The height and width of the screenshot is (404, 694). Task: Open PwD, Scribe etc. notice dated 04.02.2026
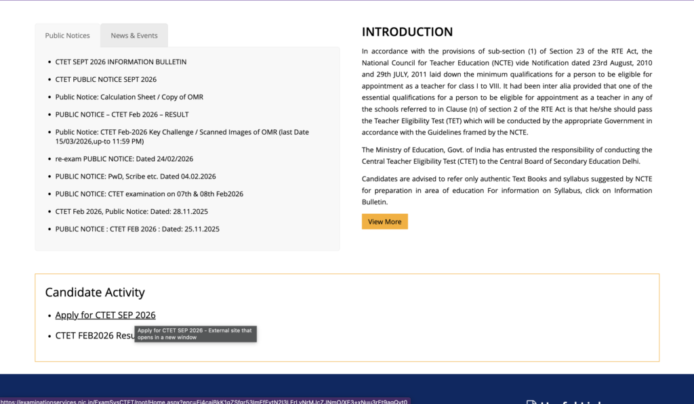(136, 177)
